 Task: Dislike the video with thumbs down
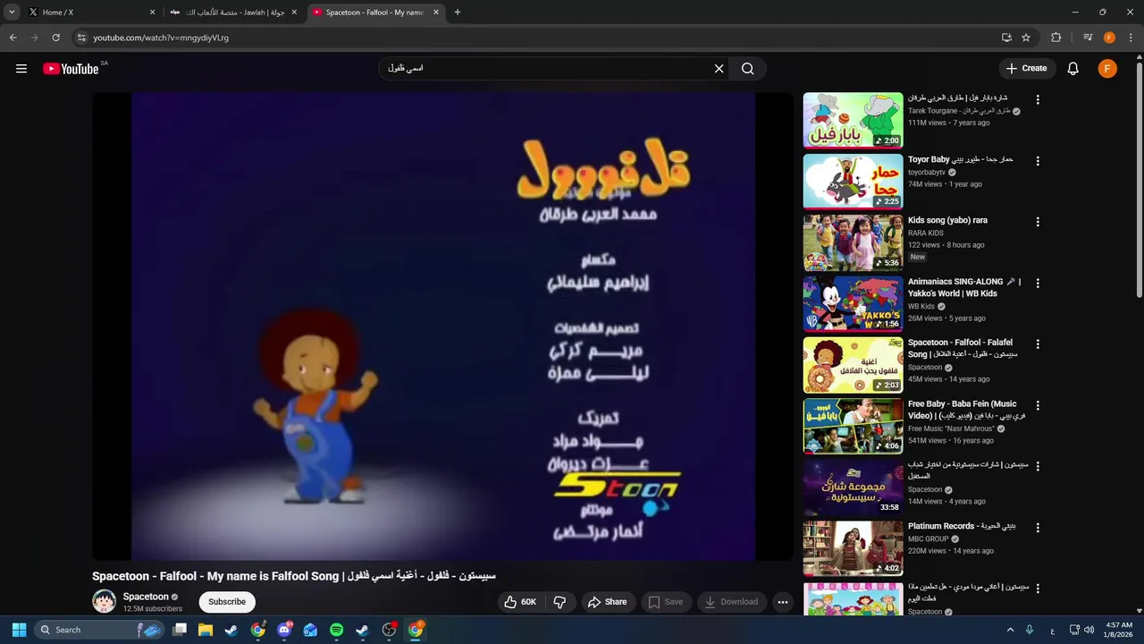(x=559, y=602)
